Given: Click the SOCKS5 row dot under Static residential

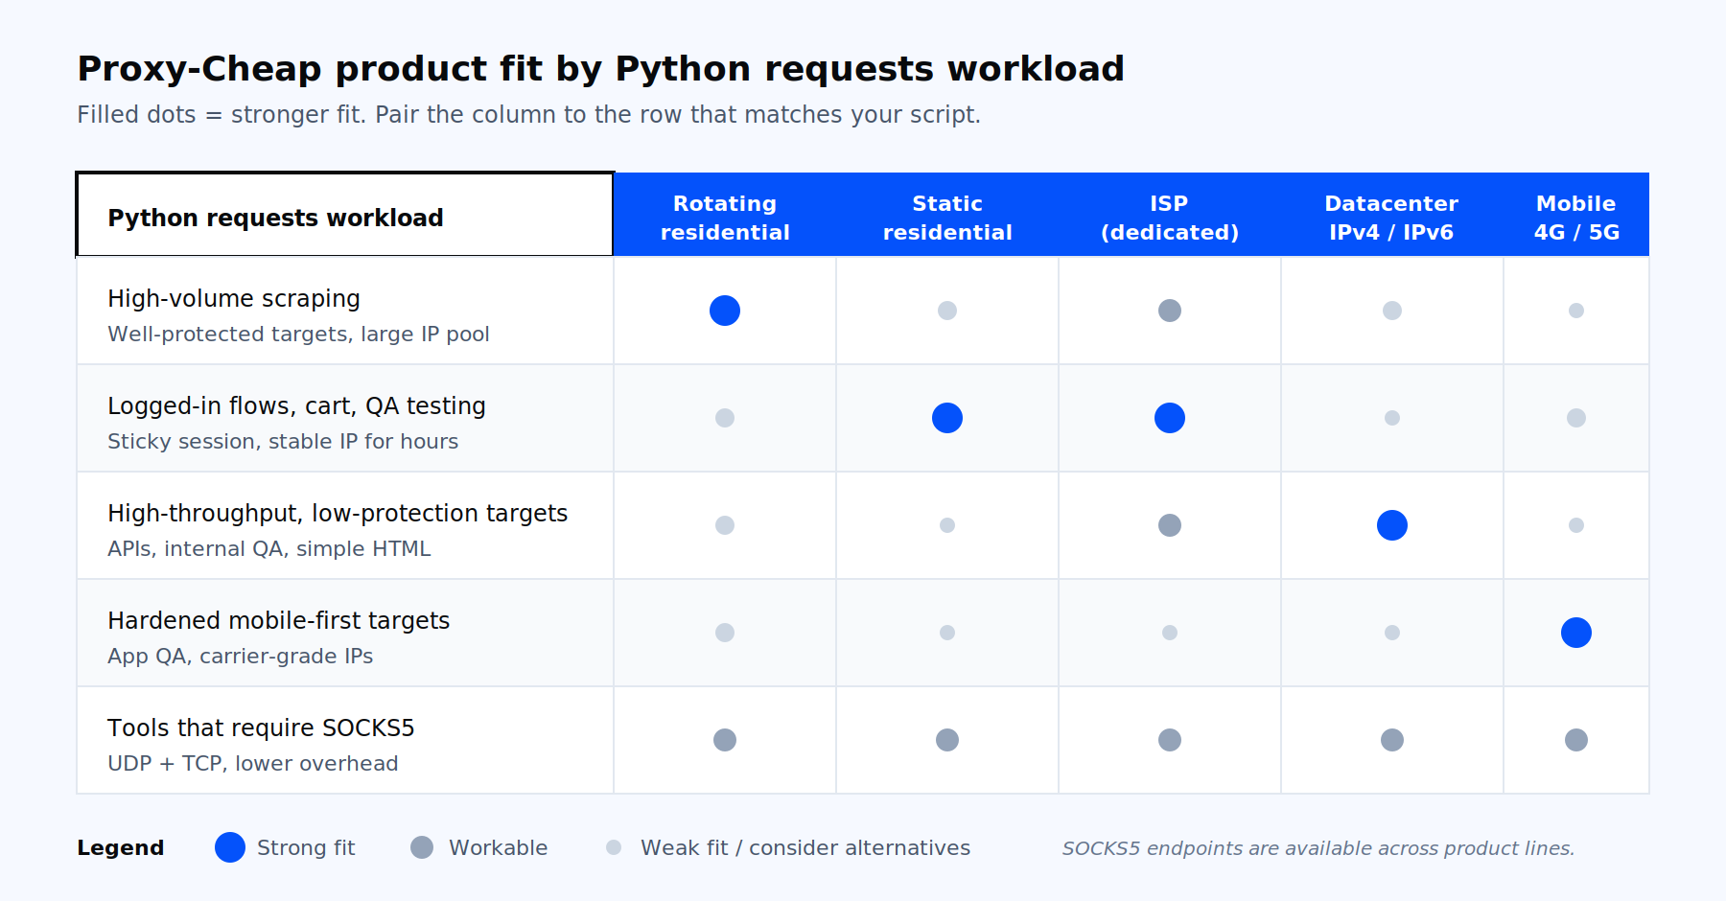Looking at the screenshot, I should pyautogui.click(x=947, y=740).
